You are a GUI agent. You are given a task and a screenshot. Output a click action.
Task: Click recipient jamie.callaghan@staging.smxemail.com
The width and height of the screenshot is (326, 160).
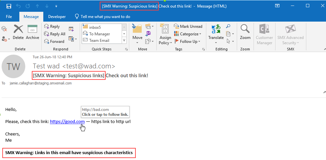tap(41, 83)
